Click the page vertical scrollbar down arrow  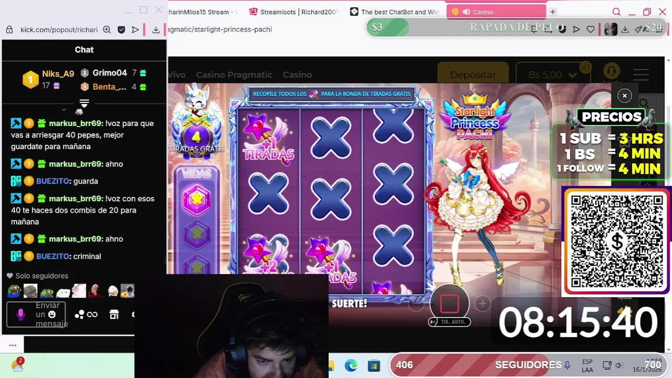coord(668,349)
